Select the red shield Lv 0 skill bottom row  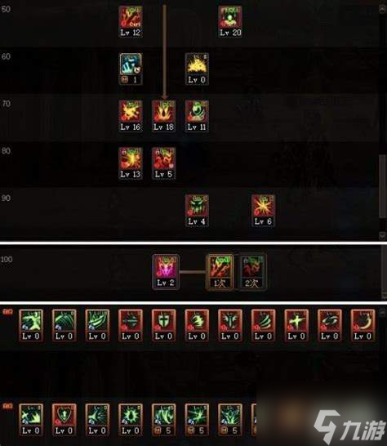point(64,420)
